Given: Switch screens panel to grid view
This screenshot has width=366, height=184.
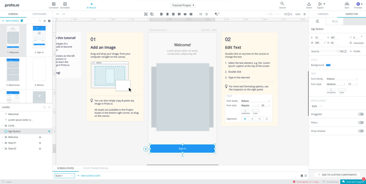Looking at the screenshot, I should tap(49, 21).
